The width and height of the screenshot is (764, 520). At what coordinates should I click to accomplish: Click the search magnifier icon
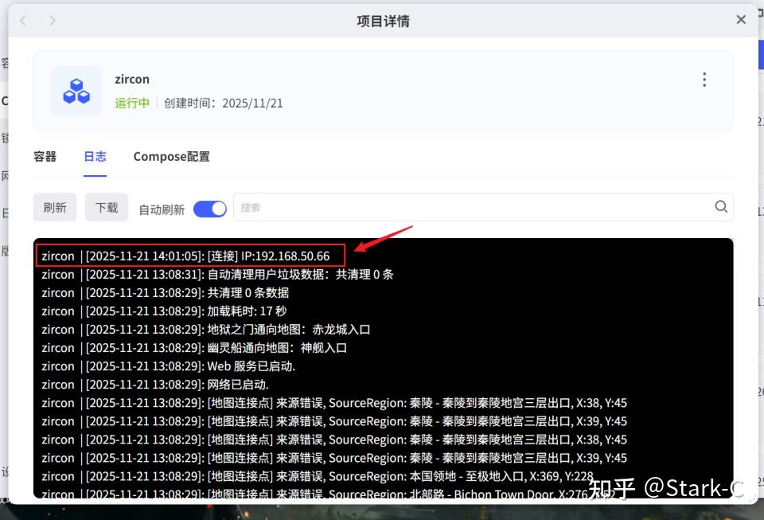click(721, 206)
